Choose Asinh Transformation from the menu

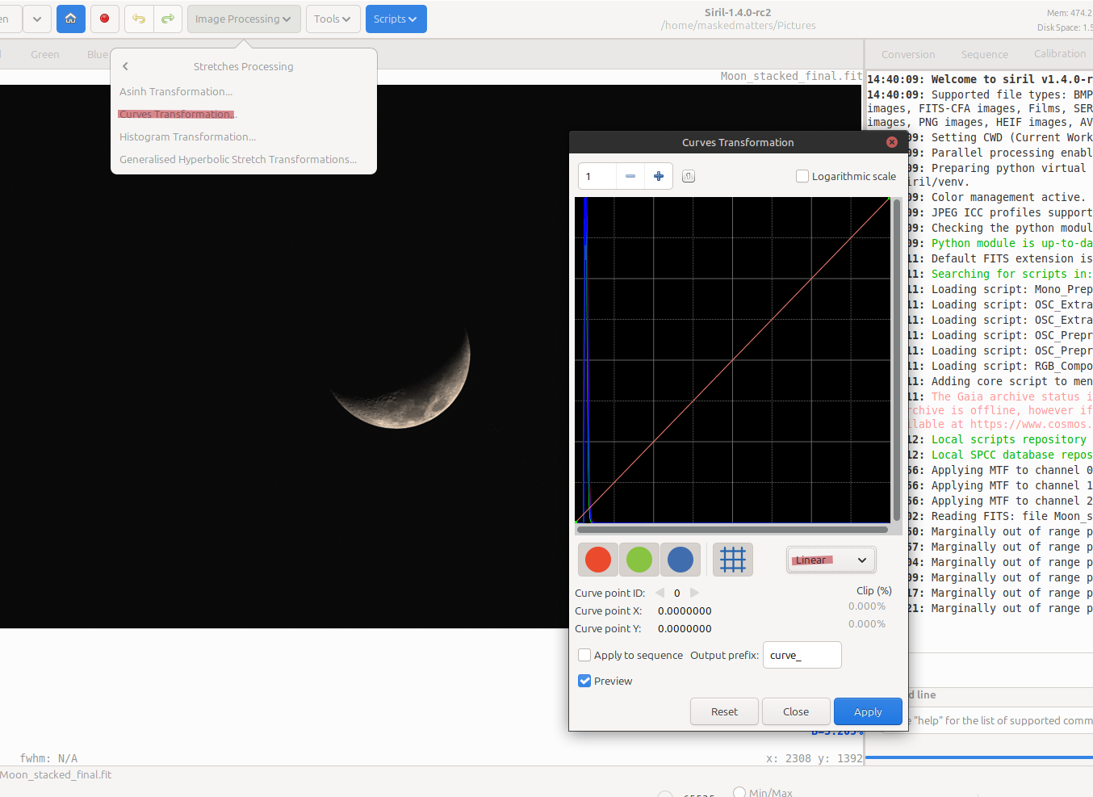(x=176, y=91)
